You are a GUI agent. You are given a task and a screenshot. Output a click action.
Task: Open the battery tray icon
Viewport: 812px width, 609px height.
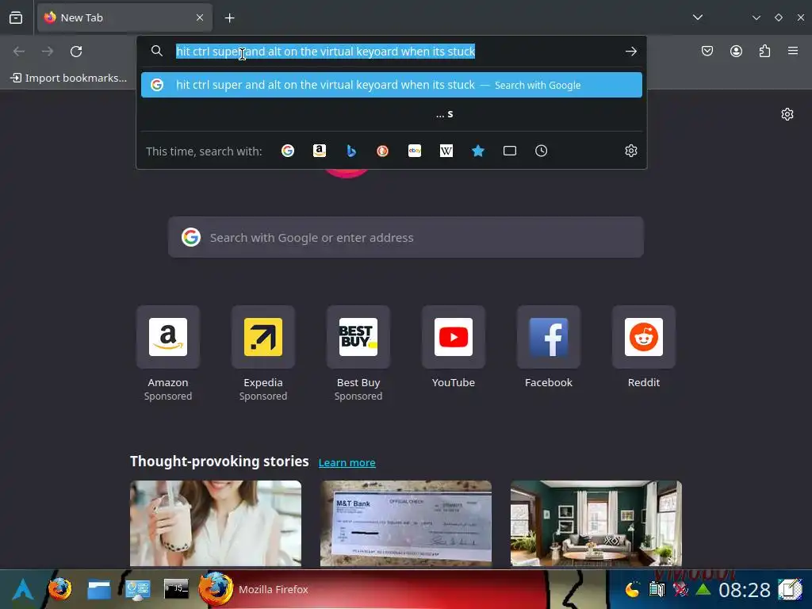point(657,589)
